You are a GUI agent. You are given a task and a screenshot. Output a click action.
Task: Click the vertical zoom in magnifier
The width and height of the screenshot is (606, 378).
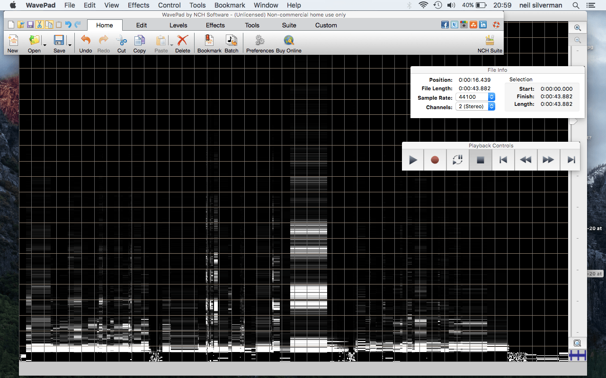point(578,28)
